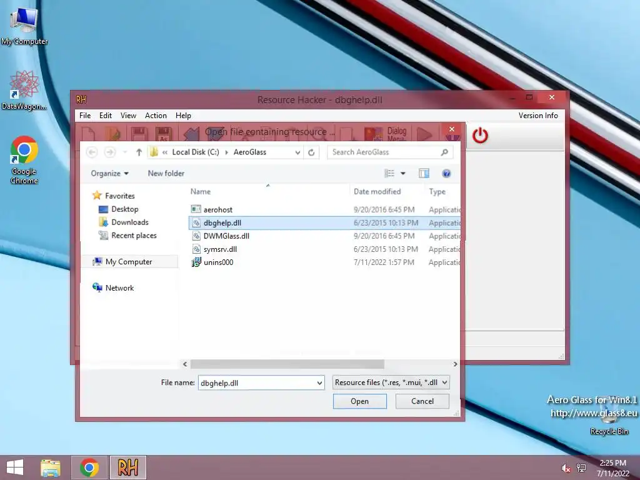This screenshot has height=480, width=640.
Task: Expand the address path chevron before Local Disk
Action: [x=165, y=152]
